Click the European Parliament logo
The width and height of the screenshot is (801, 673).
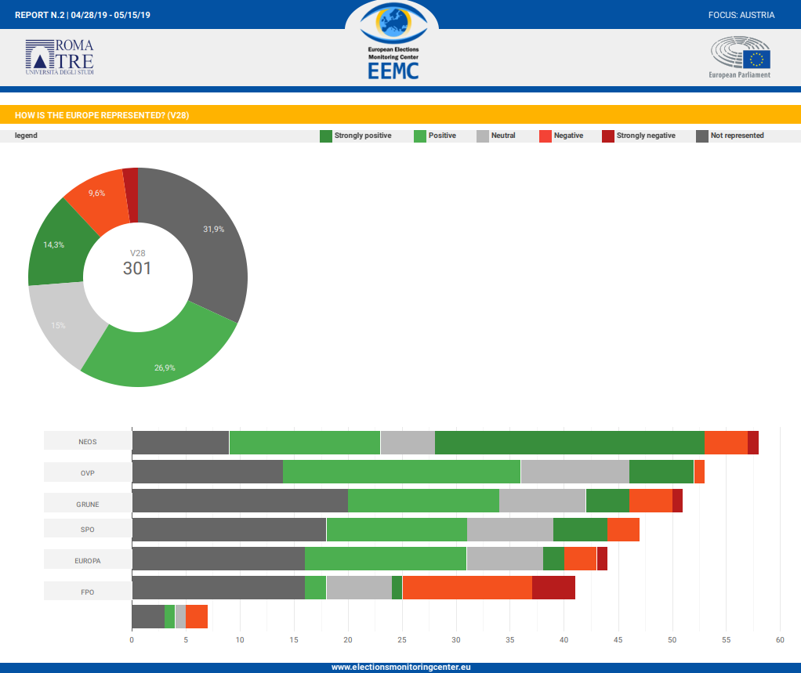coord(740,57)
